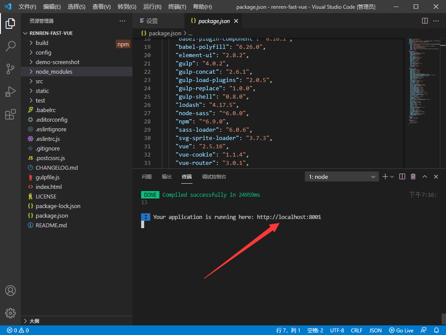Click the split editor icon
This screenshot has height=335, width=446.
click(x=425, y=21)
